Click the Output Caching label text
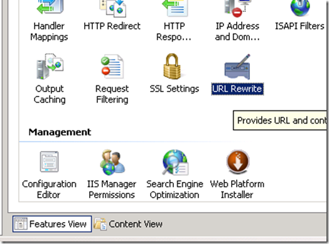This screenshot has height=244, width=329. [x=50, y=94]
